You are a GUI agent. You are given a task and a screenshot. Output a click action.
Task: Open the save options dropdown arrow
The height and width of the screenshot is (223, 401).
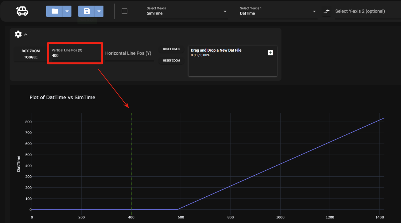pos(99,11)
